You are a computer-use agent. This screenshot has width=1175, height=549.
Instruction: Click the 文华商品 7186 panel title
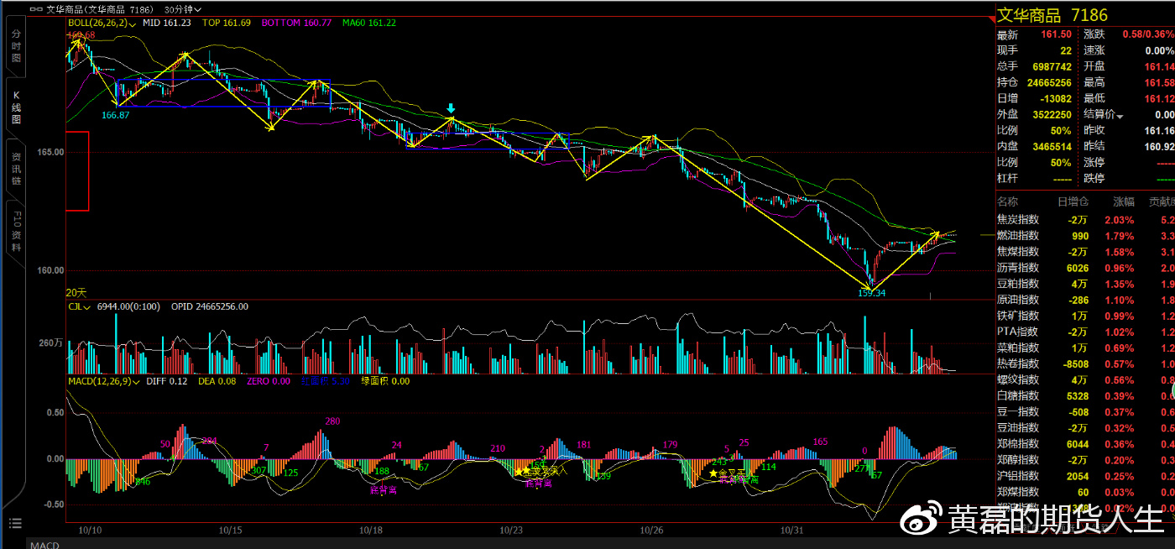coord(1052,14)
